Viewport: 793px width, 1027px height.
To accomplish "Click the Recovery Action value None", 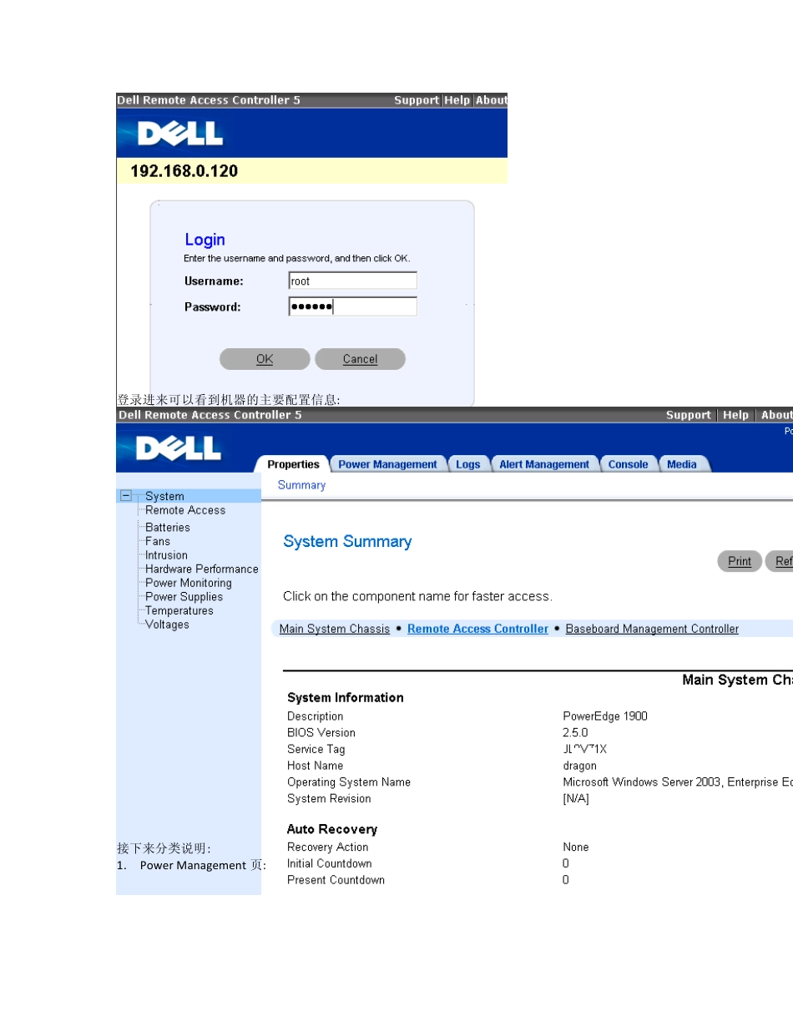I will pyautogui.click(x=576, y=847).
